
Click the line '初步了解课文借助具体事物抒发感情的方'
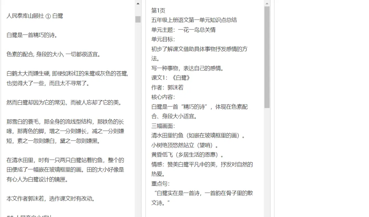[199, 49]
